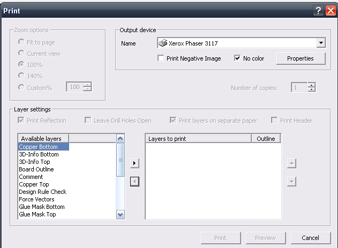Click the available layers scrollbar thumb
The width and height of the screenshot is (338, 248).
point(121,160)
